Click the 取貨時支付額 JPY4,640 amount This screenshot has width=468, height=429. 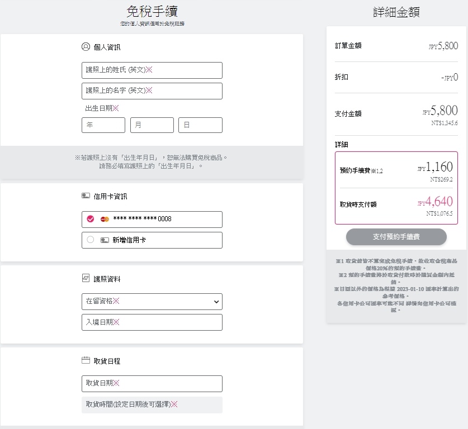[435, 202]
